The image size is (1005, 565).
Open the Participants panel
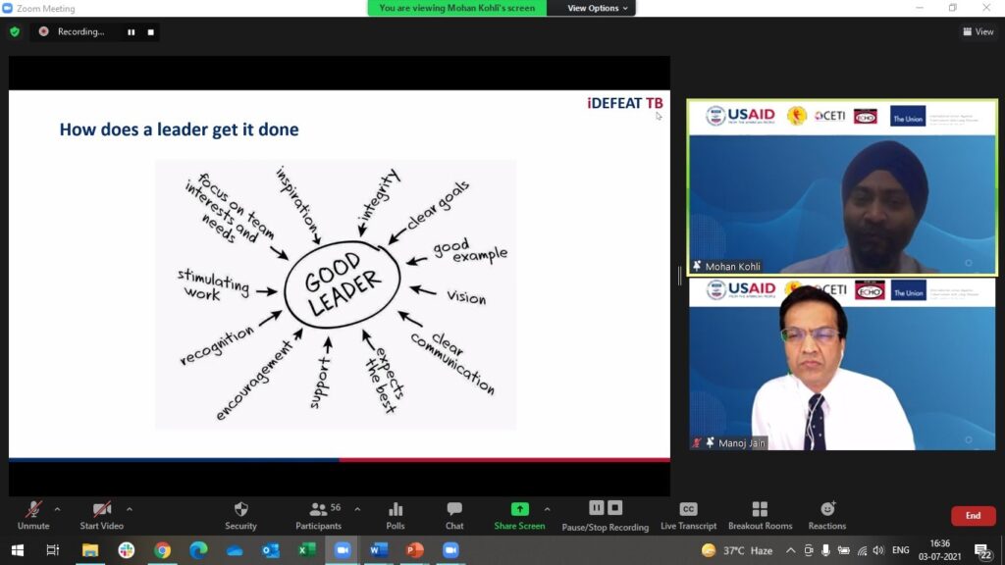point(318,510)
